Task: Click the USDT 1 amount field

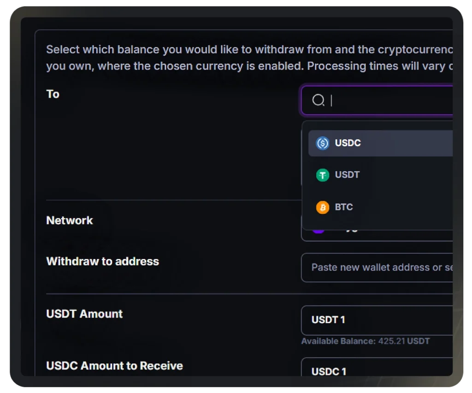Action: [x=377, y=320]
